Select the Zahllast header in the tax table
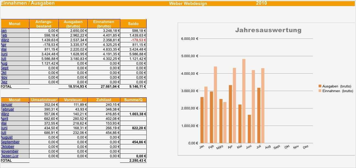 coord(104,100)
